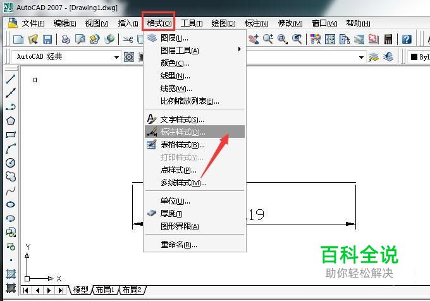Click the 3D DWF globe icon
Viewport: 430px width, 301px height.
109,39
